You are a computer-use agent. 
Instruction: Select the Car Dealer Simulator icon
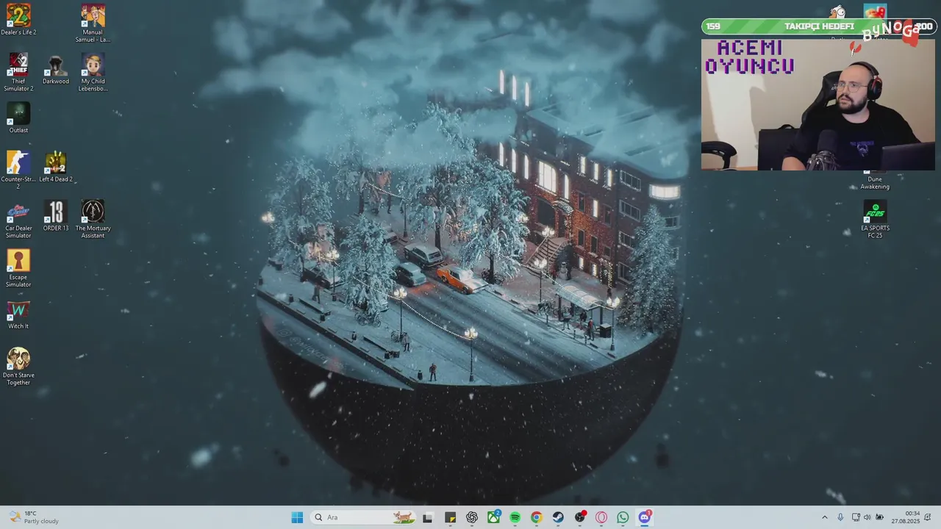[18, 220]
